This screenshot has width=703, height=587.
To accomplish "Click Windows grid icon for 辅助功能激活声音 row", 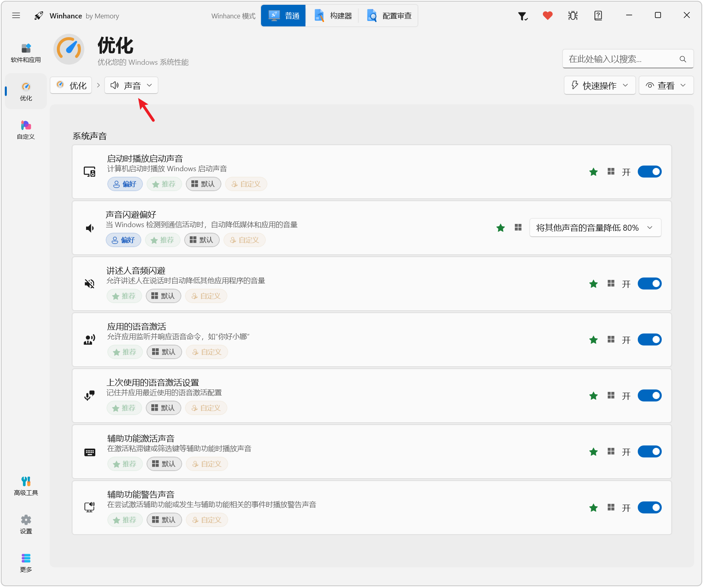I will click(611, 451).
